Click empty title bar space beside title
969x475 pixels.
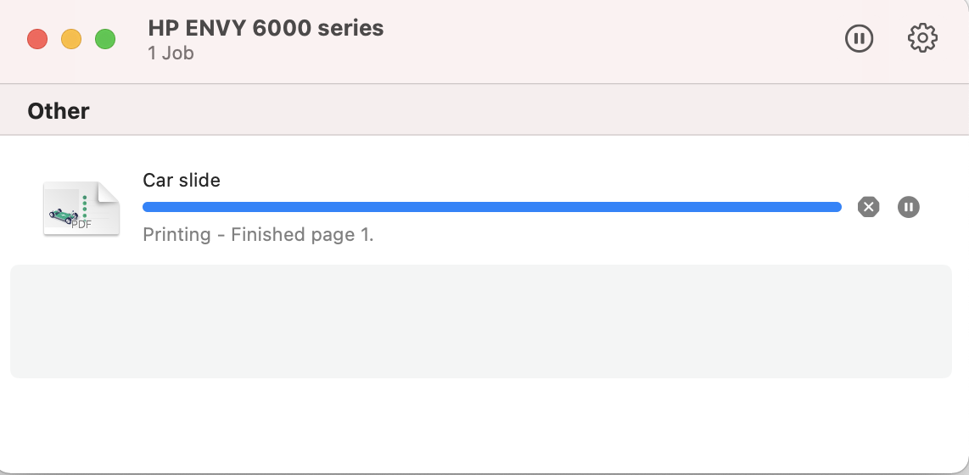[612, 38]
